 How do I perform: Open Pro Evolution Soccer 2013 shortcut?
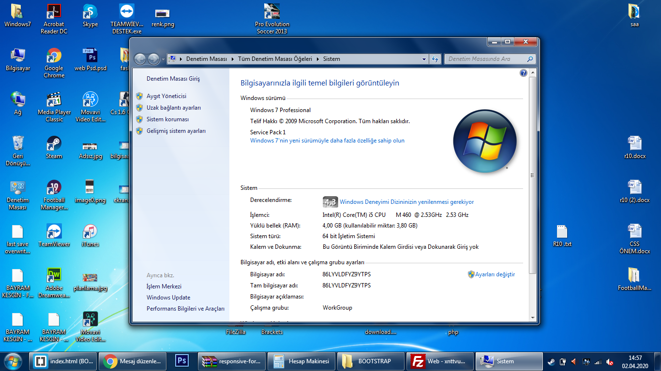[272, 19]
